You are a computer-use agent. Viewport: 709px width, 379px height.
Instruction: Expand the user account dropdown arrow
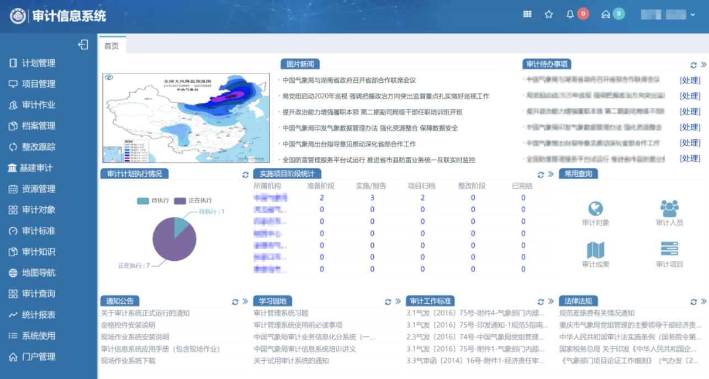click(x=692, y=15)
